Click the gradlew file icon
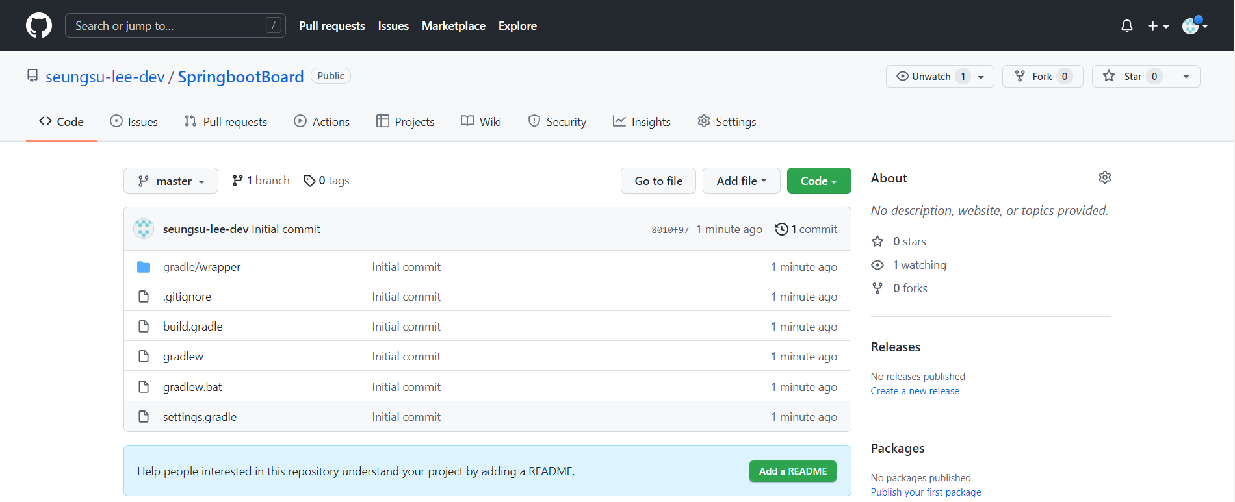This screenshot has width=1235, height=502. (x=144, y=357)
